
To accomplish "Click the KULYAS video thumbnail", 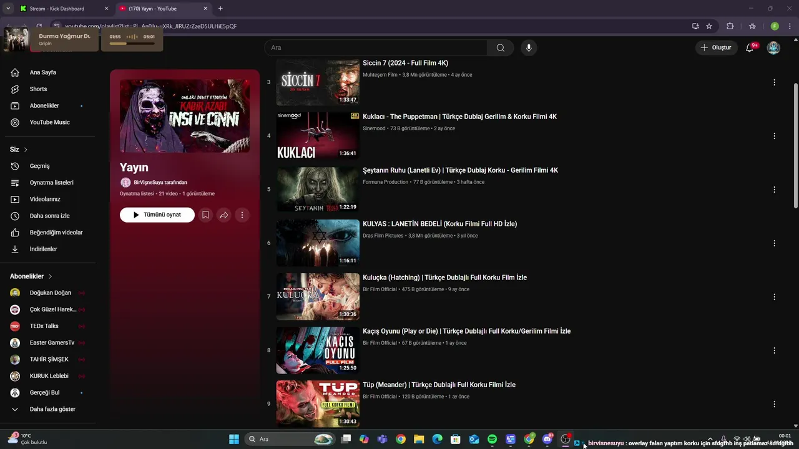I will click(318, 243).
